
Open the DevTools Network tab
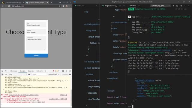tap(39, 71)
